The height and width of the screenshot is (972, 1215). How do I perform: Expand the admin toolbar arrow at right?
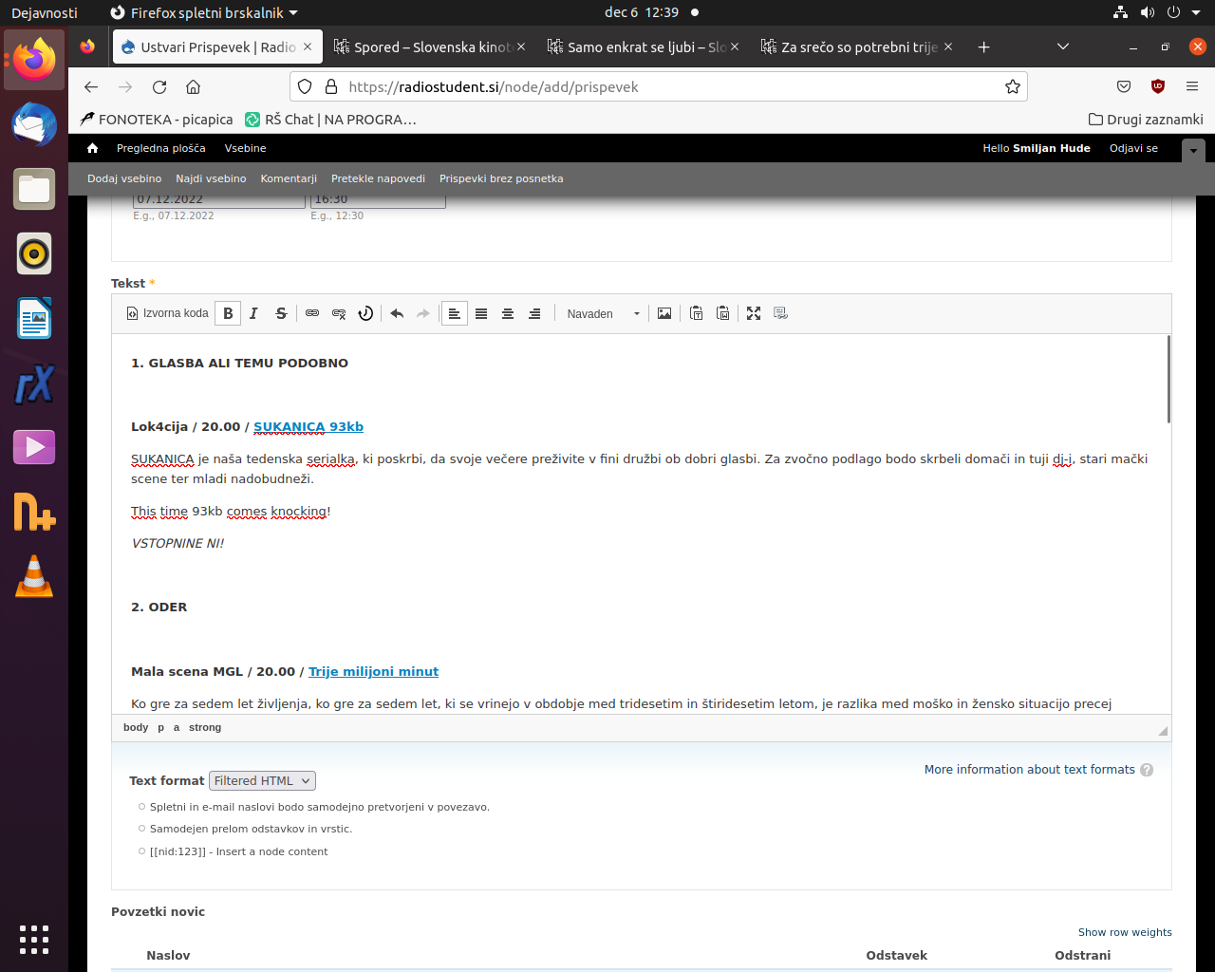(x=1193, y=150)
